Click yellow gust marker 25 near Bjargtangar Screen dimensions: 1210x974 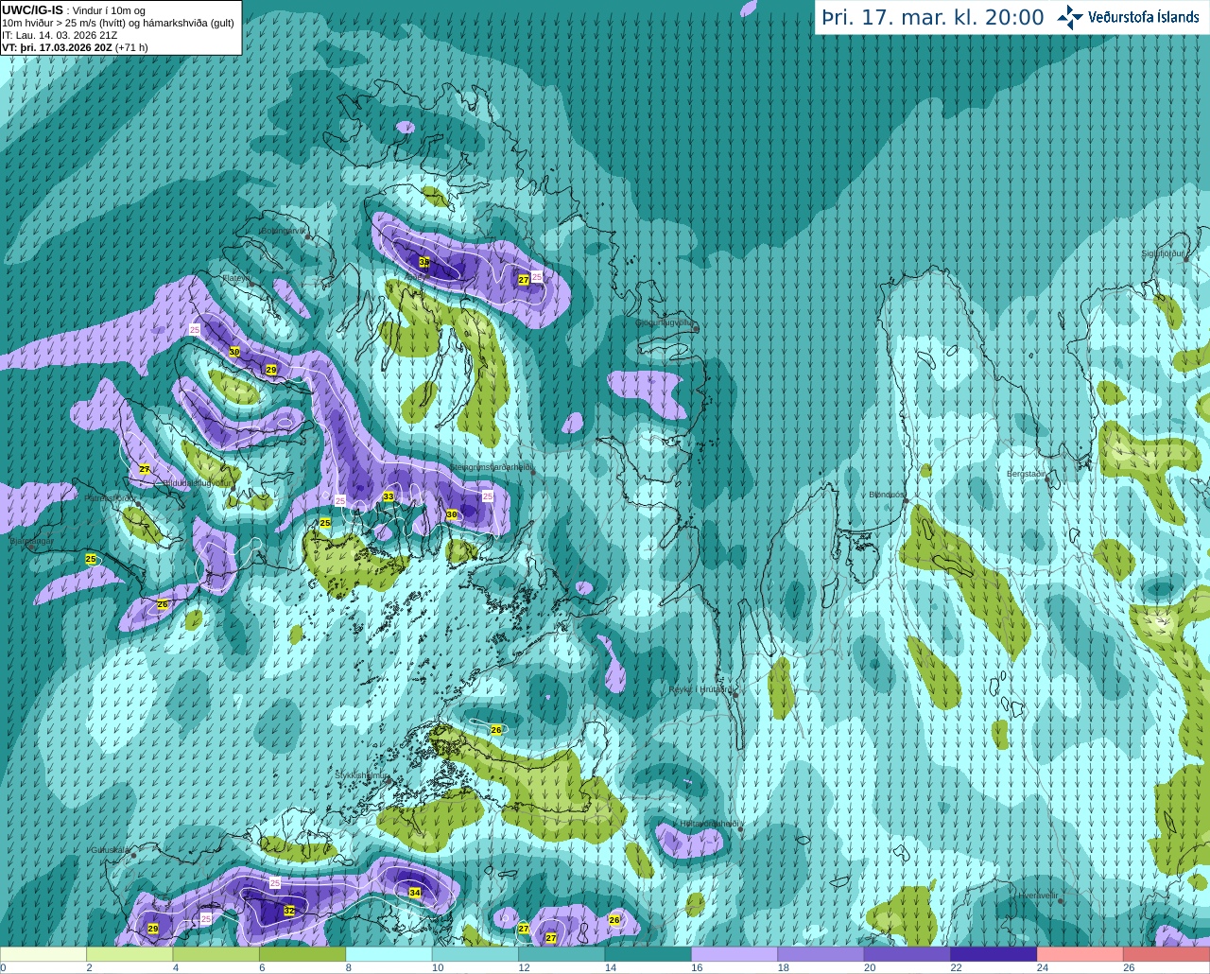(x=91, y=559)
